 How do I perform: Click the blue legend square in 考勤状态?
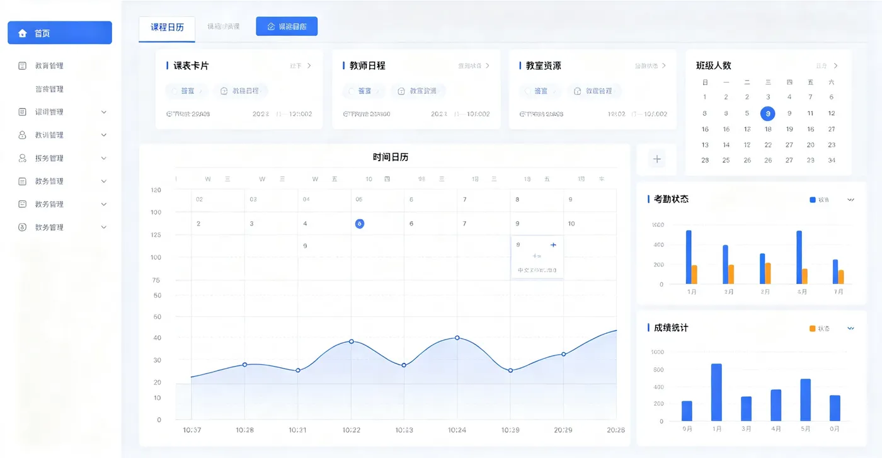click(x=812, y=200)
